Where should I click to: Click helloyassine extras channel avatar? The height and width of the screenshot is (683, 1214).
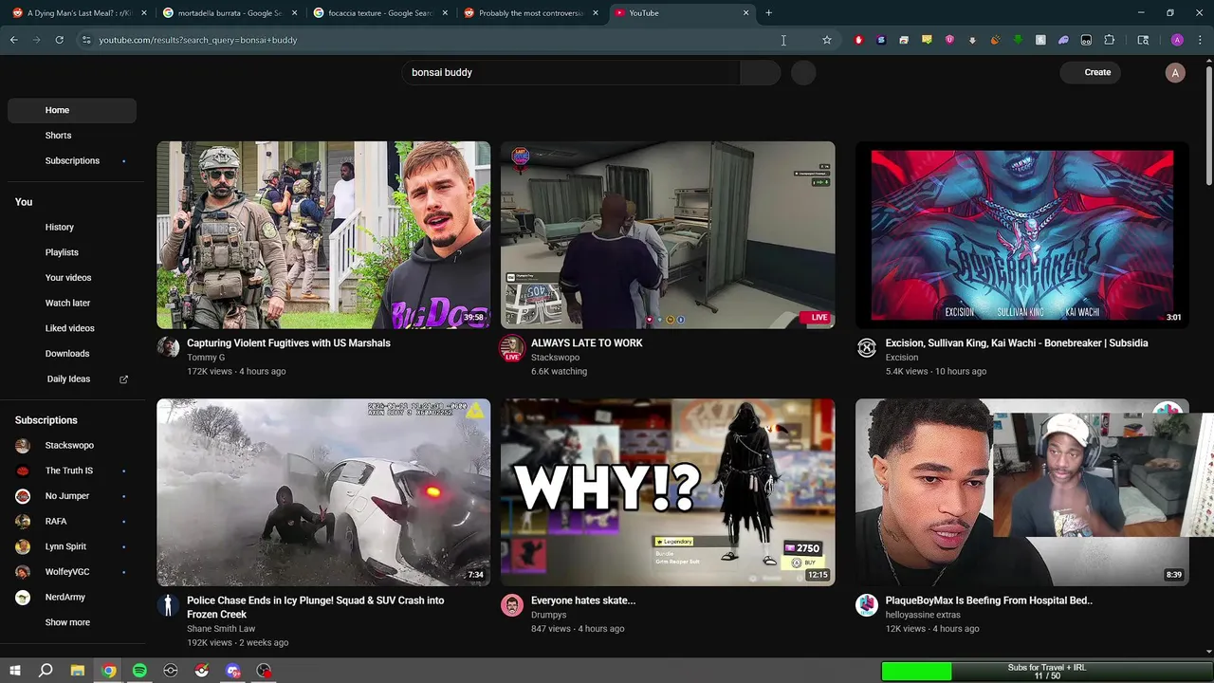(867, 605)
